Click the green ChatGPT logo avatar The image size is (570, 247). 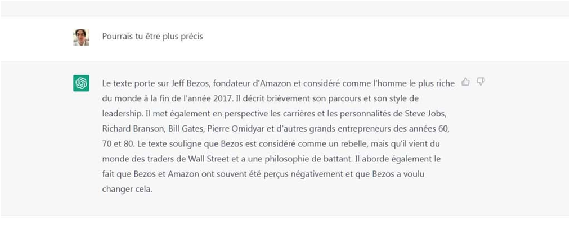pyautogui.click(x=81, y=83)
